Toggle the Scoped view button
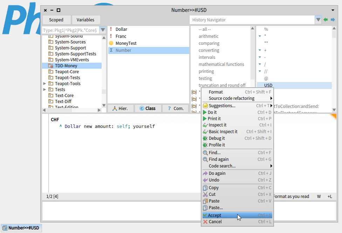This screenshot has height=233, width=342. pyautogui.click(x=56, y=20)
